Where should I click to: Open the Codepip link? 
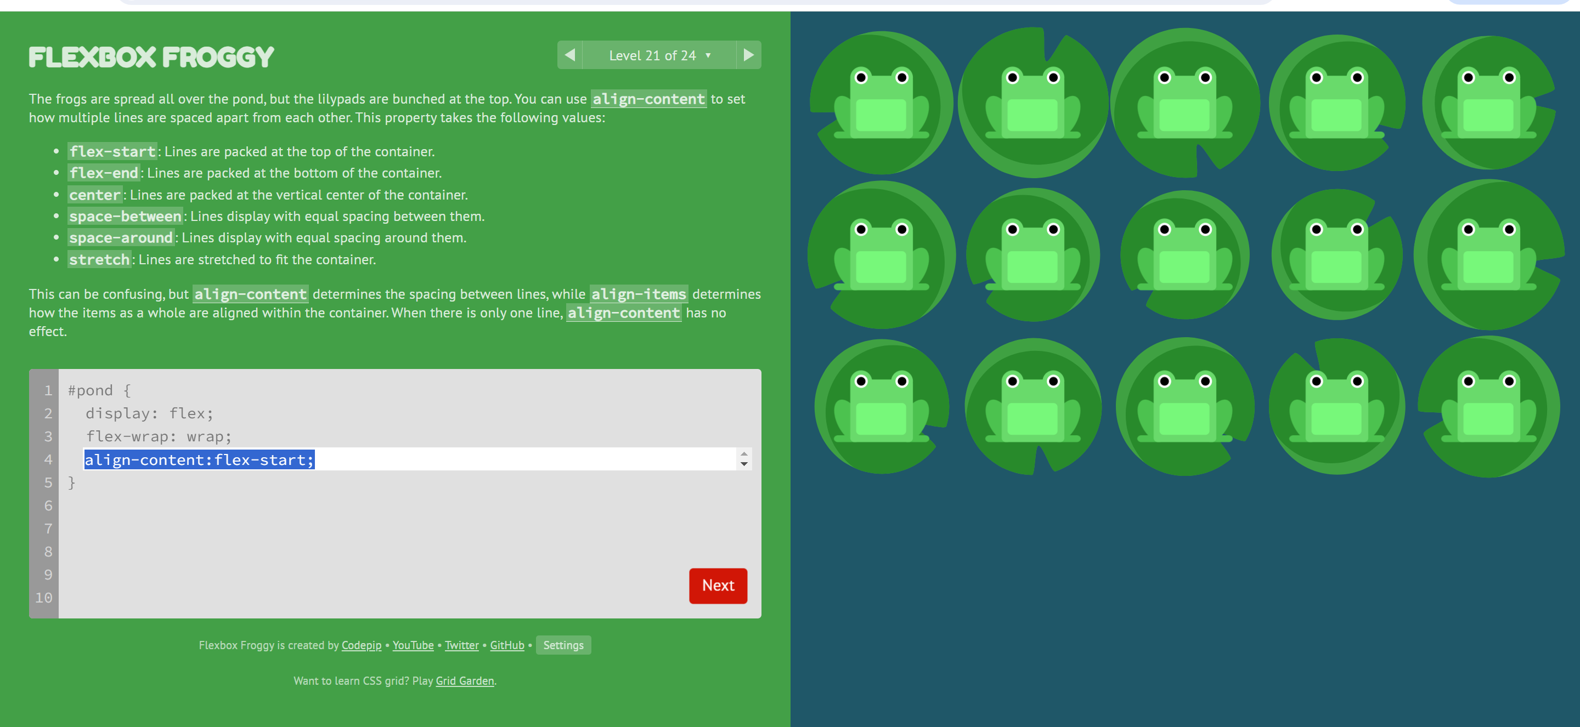click(360, 645)
